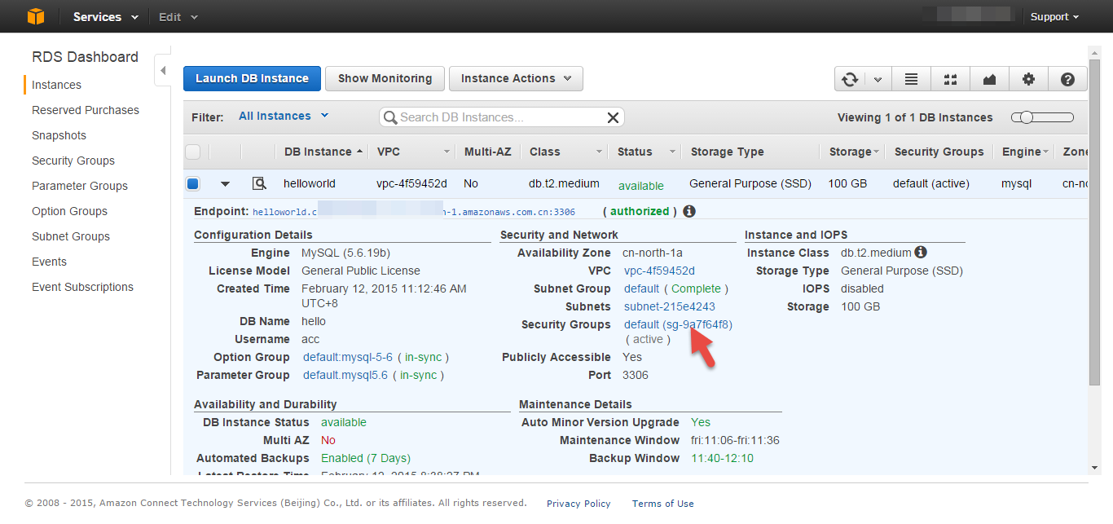This screenshot has height=524, width=1113.
Task: Click the info icon beside db.t2.medium
Action: click(x=921, y=253)
